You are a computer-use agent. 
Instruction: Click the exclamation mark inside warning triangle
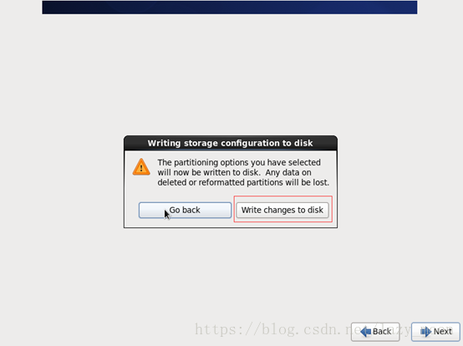141,168
